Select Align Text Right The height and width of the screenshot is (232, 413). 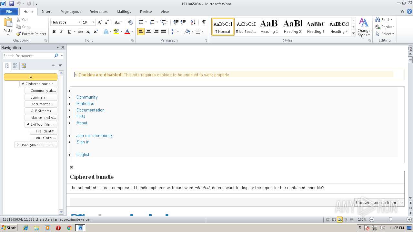156,32
